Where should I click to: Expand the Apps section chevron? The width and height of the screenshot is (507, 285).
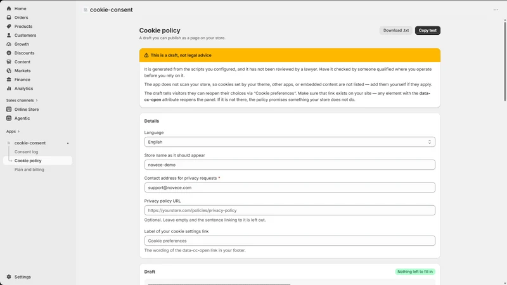(18, 132)
